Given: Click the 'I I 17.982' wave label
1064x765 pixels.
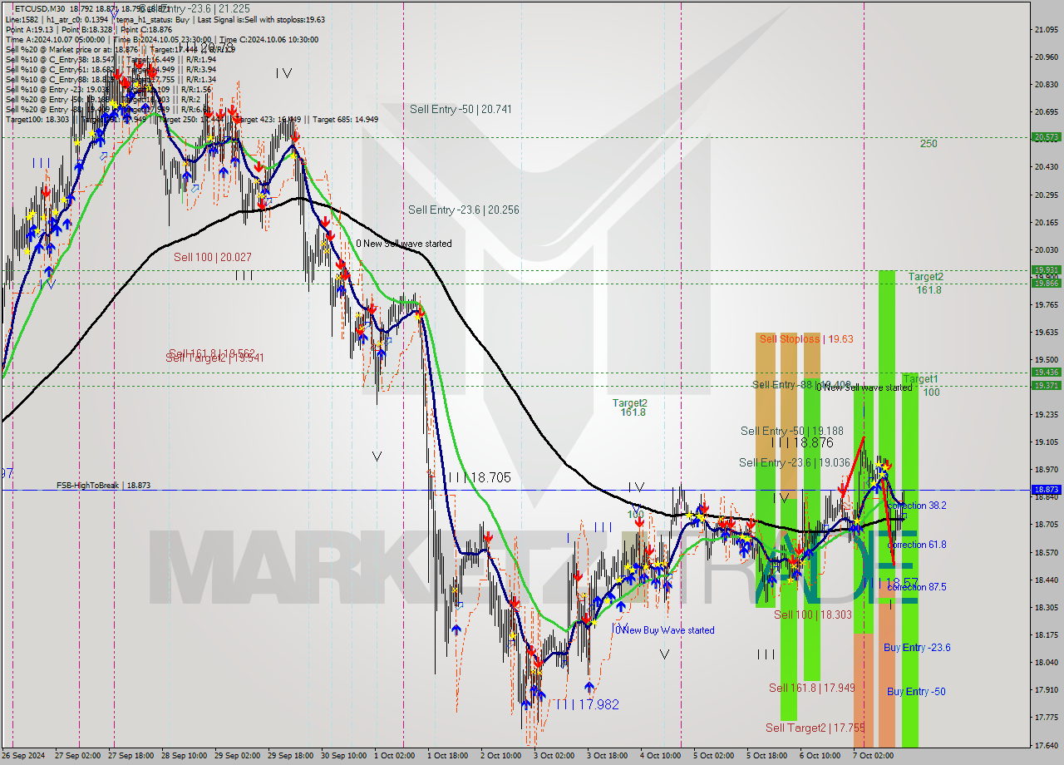Looking at the screenshot, I should click(x=588, y=704).
